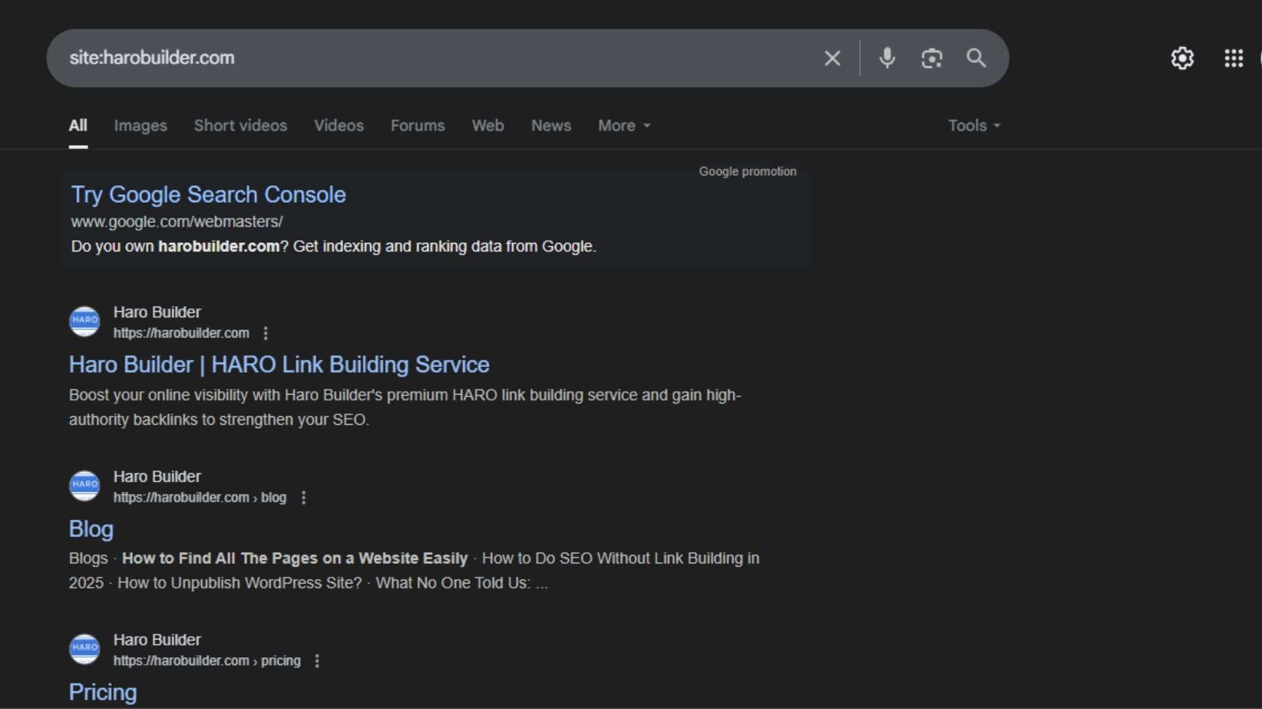Switch to the Web tab
Screen dimensions: 1262x709
(x=488, y=125)
